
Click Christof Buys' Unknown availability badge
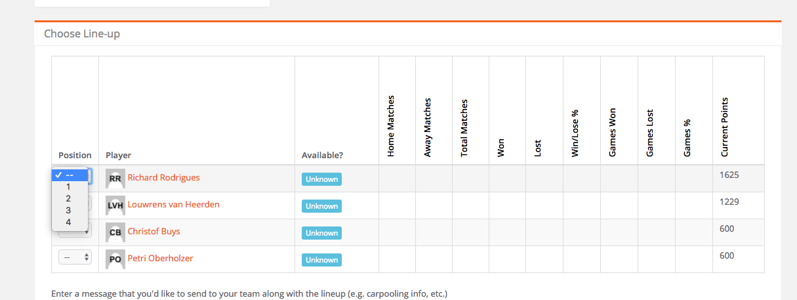coord(321,233)
